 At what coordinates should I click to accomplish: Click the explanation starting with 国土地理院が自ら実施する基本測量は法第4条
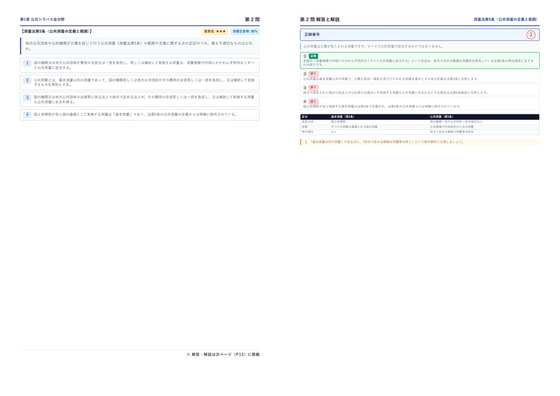pyautogui.click(x=382, y=107)
